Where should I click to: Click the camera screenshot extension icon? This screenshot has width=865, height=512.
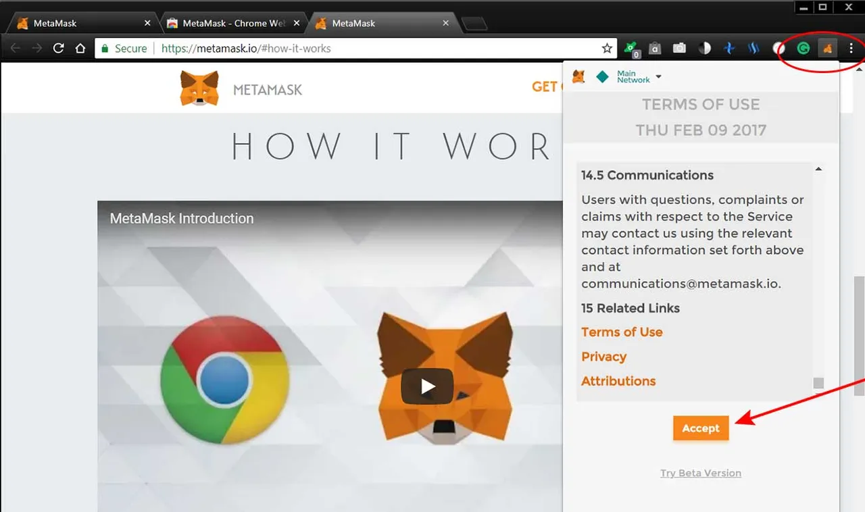[x=679, y=49]
